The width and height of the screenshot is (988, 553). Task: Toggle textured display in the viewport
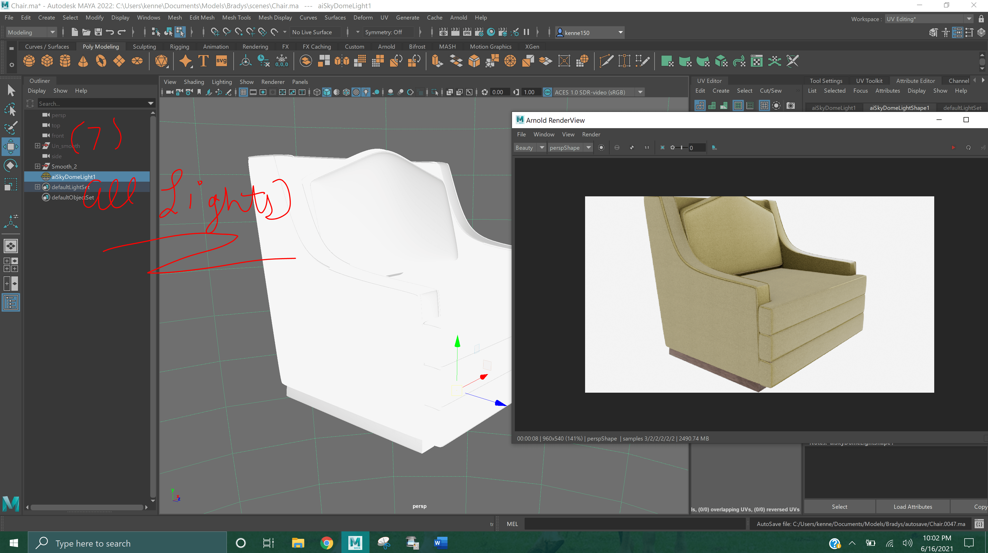356,92
